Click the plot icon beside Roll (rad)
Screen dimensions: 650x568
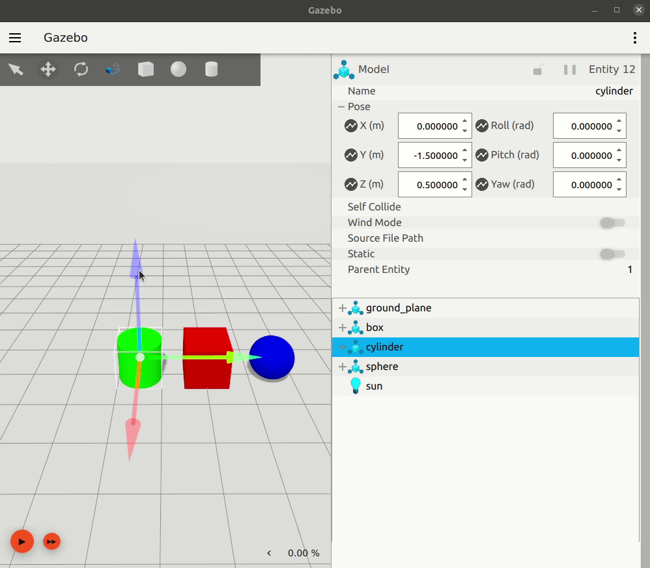pyautogui.click(x=482, y=126)
